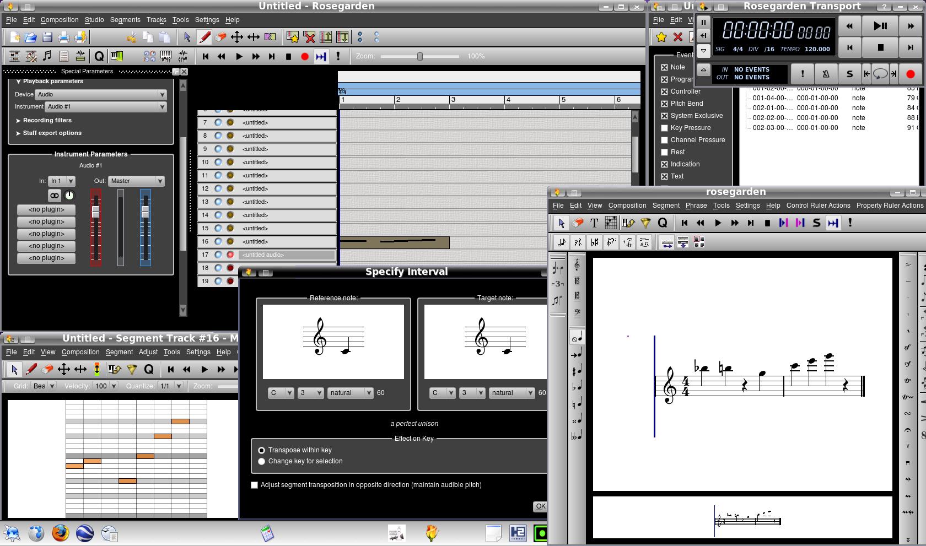
Task: Open Studio menu in main window
Action: click(94, 20)
